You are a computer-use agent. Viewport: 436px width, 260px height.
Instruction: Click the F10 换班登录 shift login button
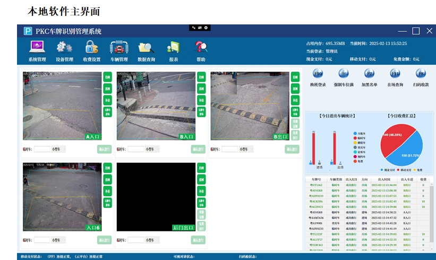(318, 74)
